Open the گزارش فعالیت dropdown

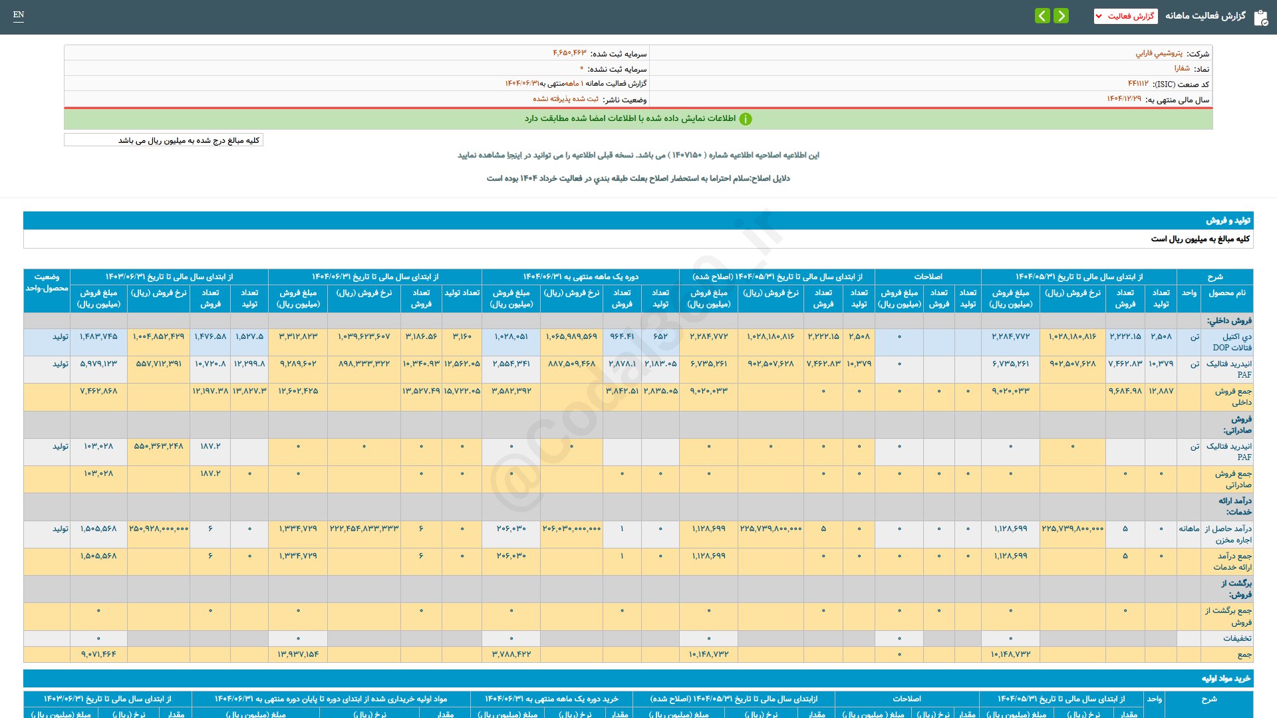pos(1125,16)
